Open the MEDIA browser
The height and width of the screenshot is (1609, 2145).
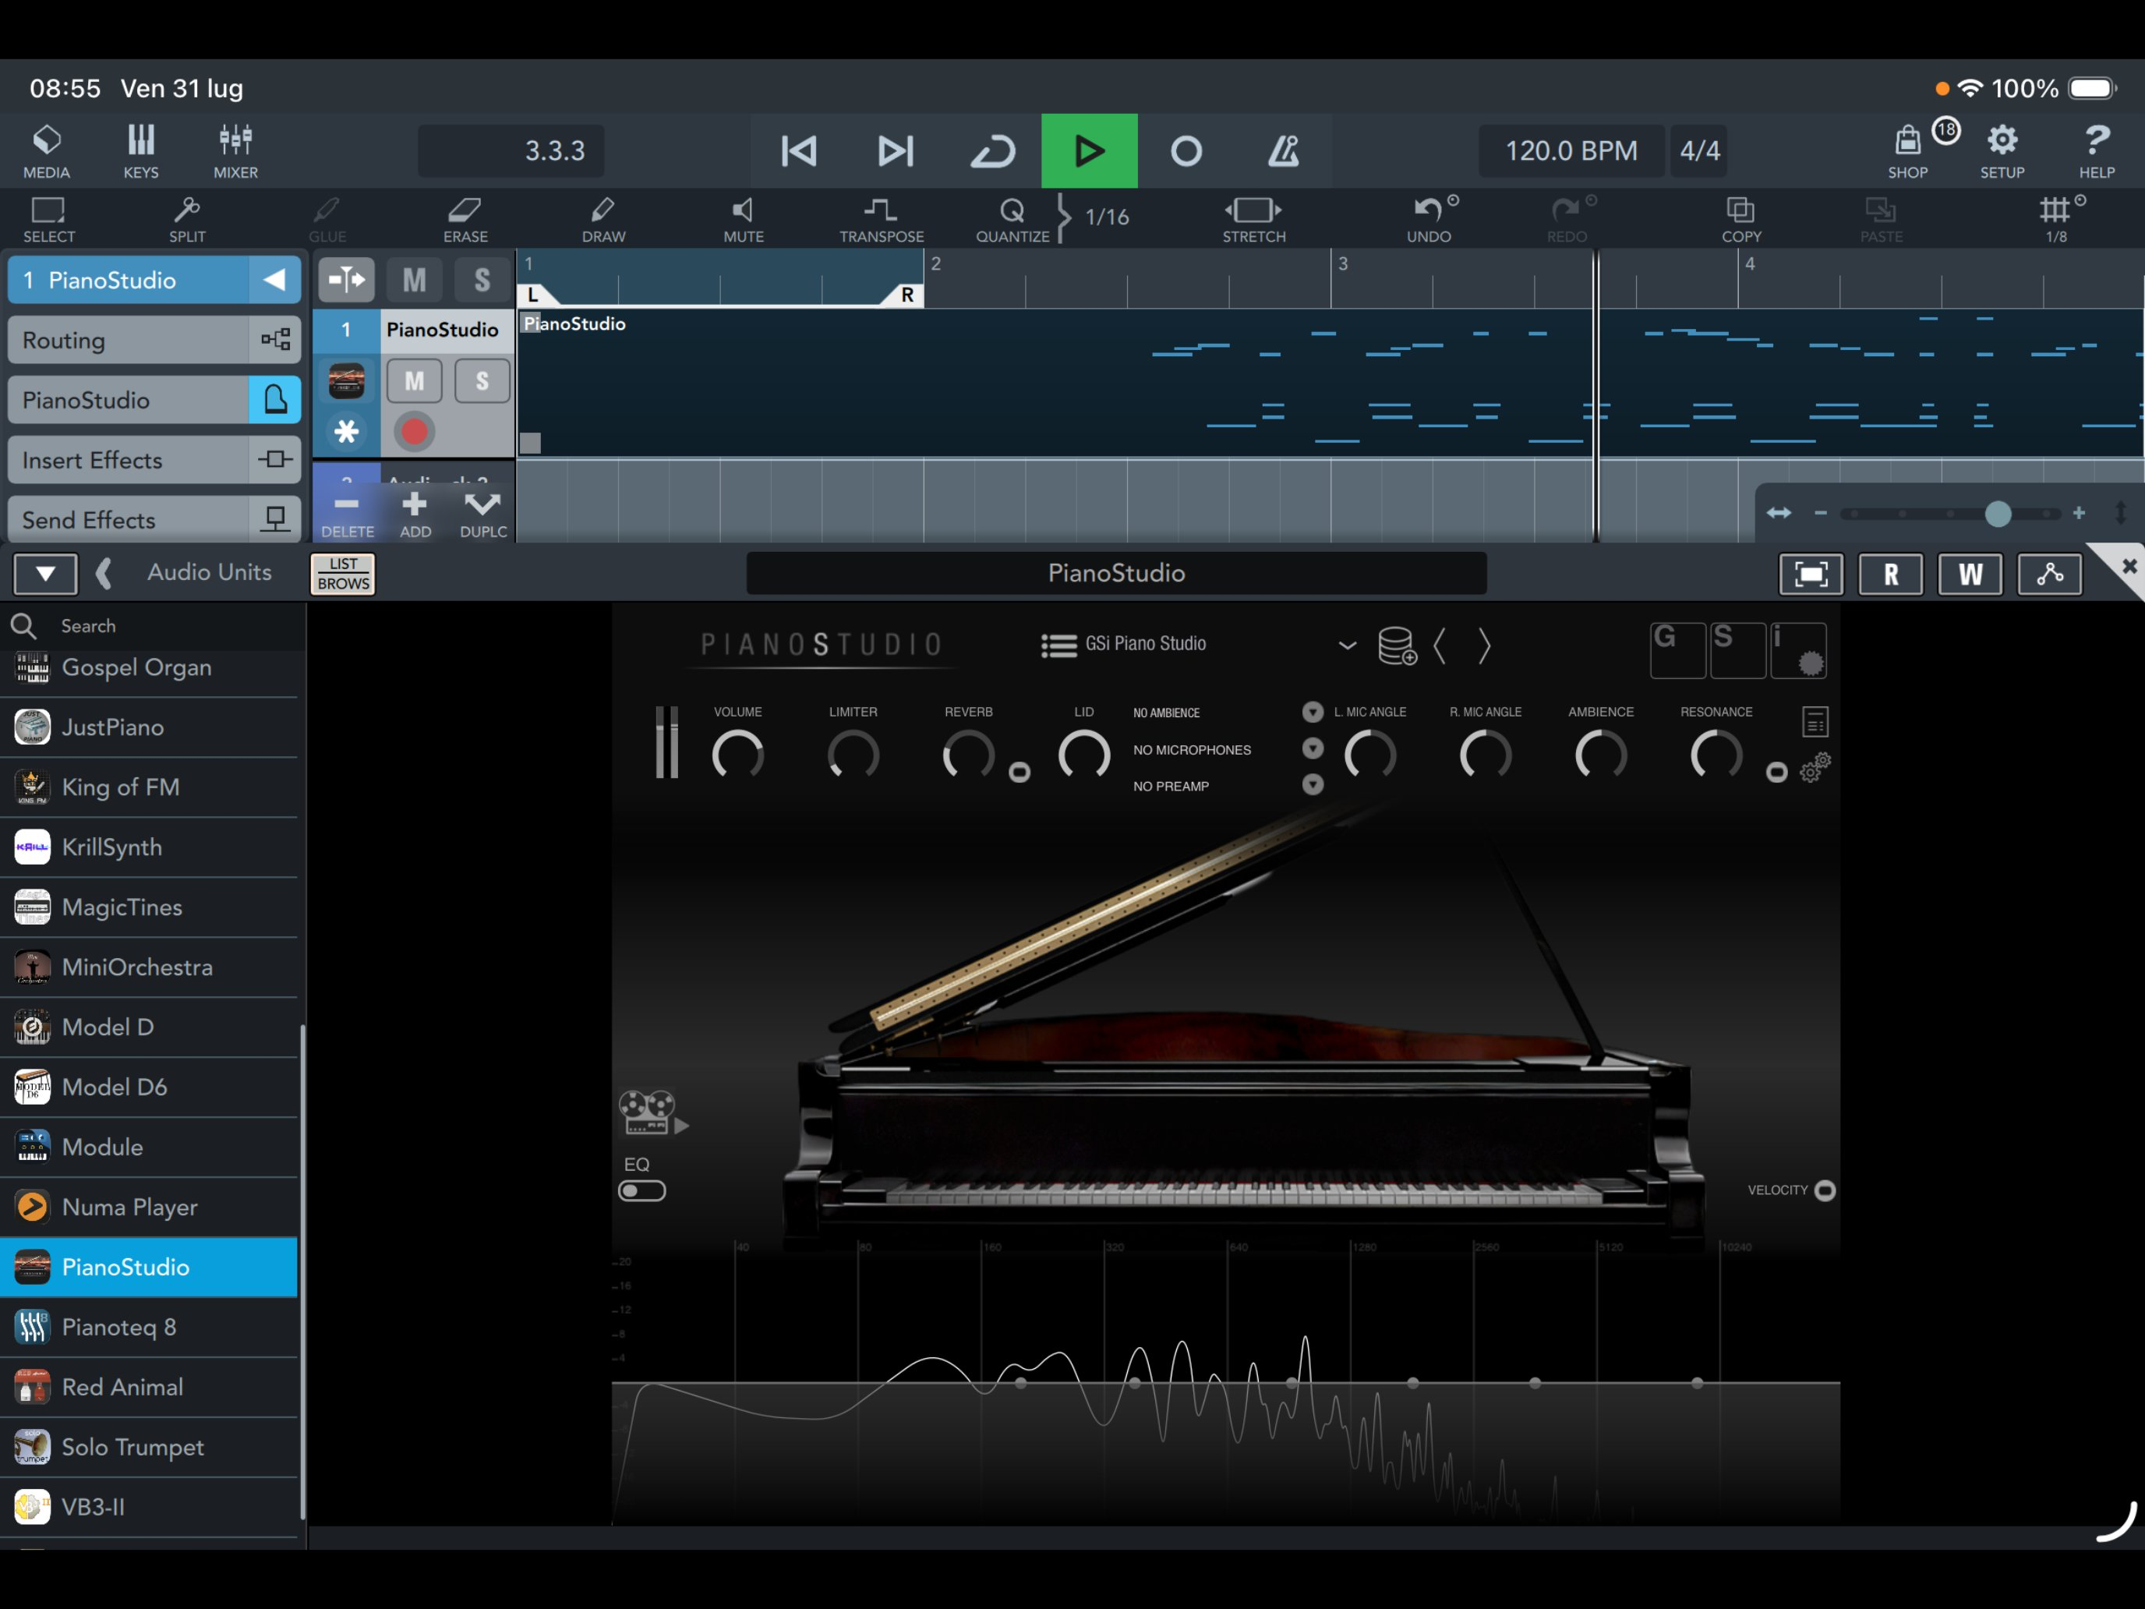click(47, 151)
